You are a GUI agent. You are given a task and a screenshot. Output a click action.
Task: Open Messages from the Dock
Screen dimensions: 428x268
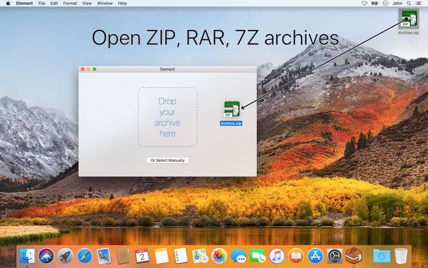tap(238, 257)
